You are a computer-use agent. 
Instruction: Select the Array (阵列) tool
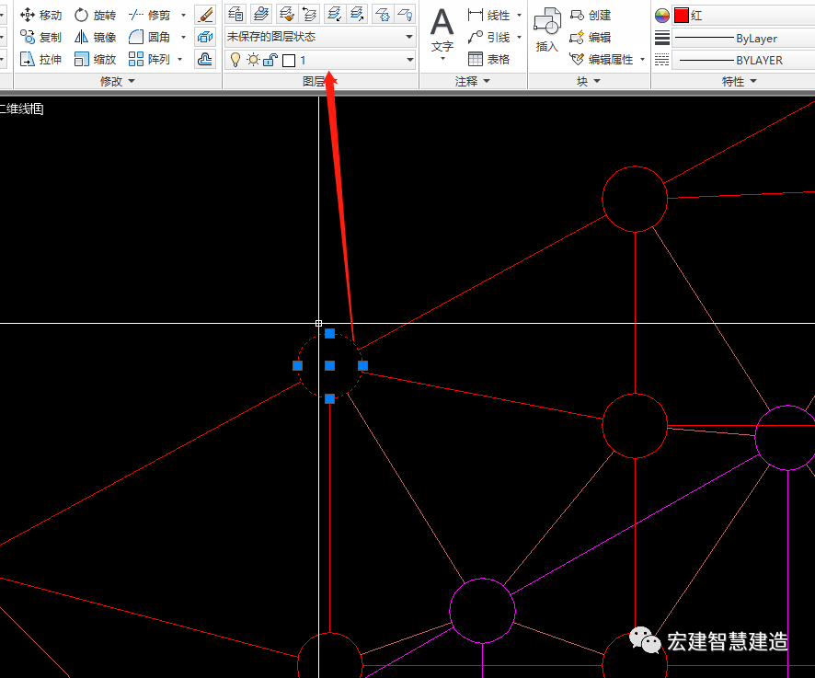click(150, 59)
